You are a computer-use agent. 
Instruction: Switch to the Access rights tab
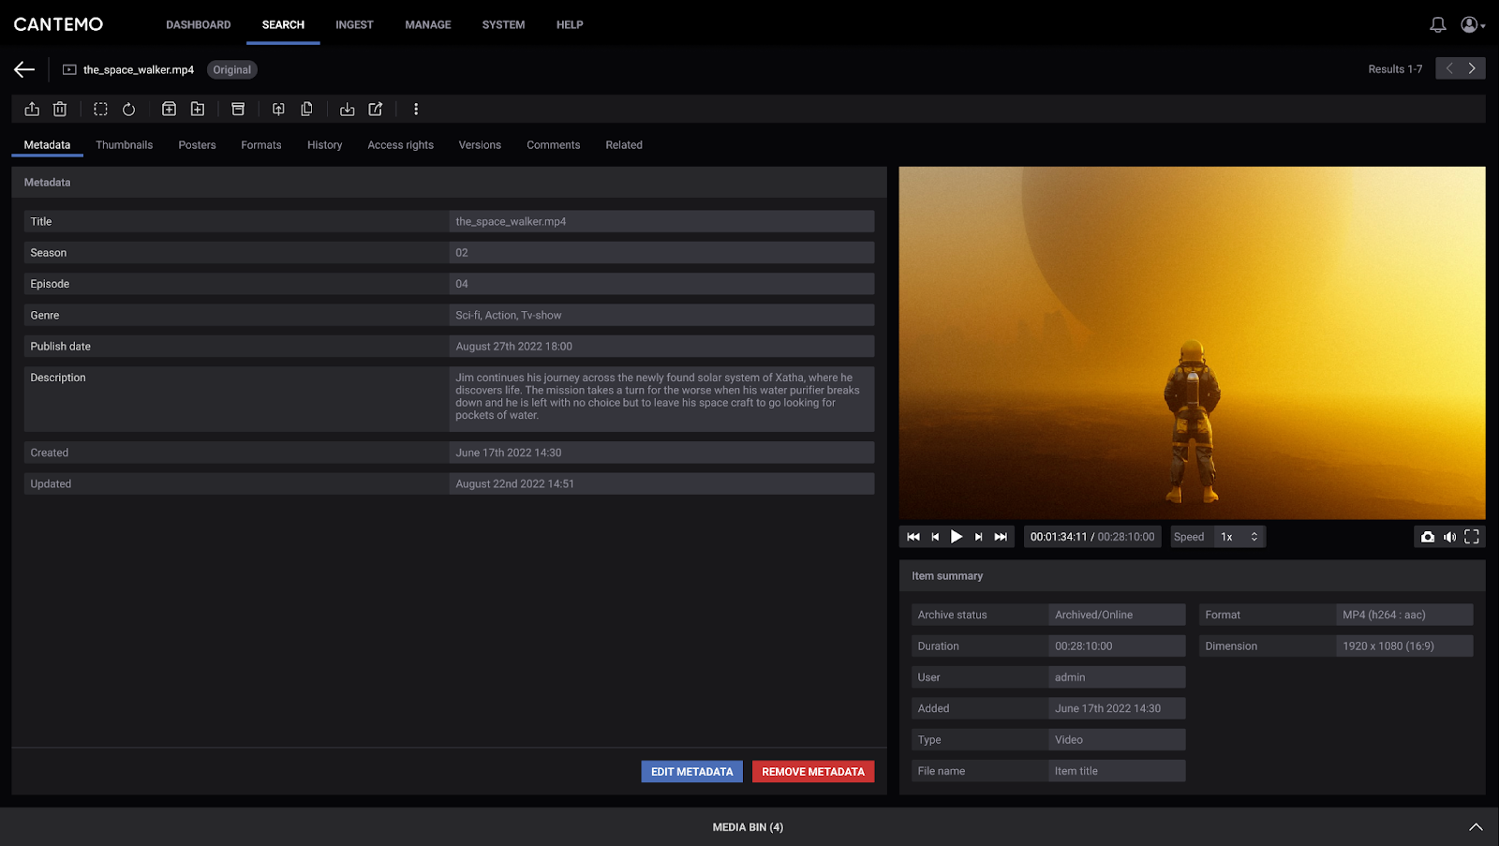pyautogui.click(x=400, y=144)
